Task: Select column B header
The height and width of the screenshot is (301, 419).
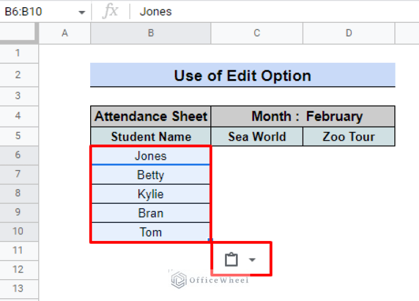Action: (x=151, y=33)
